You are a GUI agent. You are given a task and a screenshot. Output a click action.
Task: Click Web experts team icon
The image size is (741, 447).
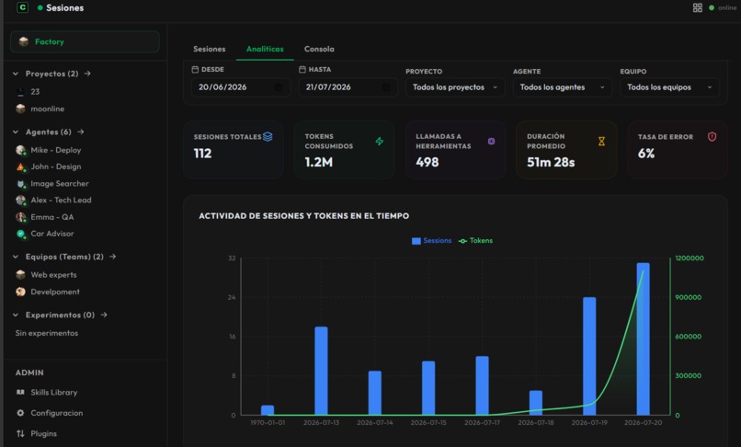tap(20, 275)
